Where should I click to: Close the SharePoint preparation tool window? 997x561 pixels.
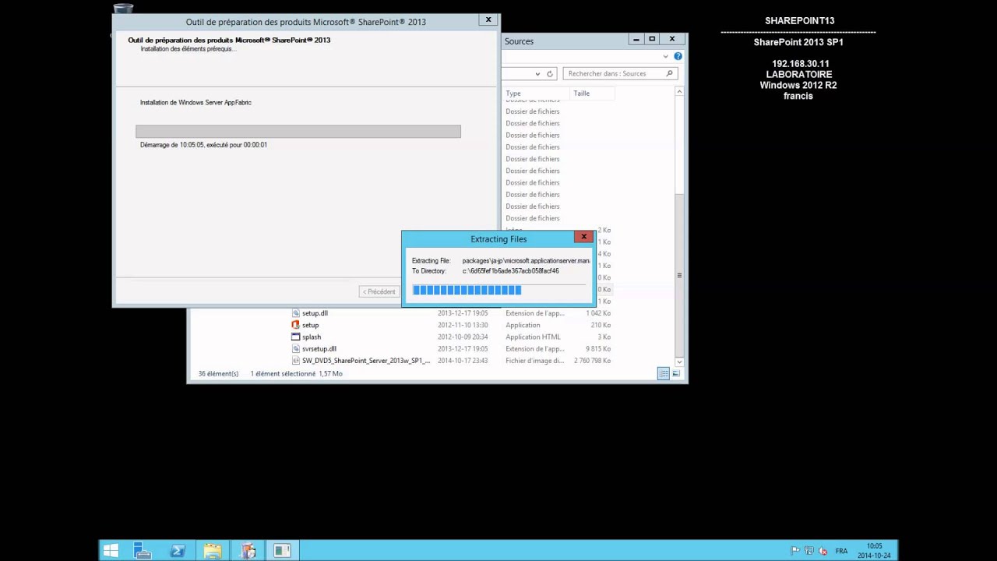[488, 19]
